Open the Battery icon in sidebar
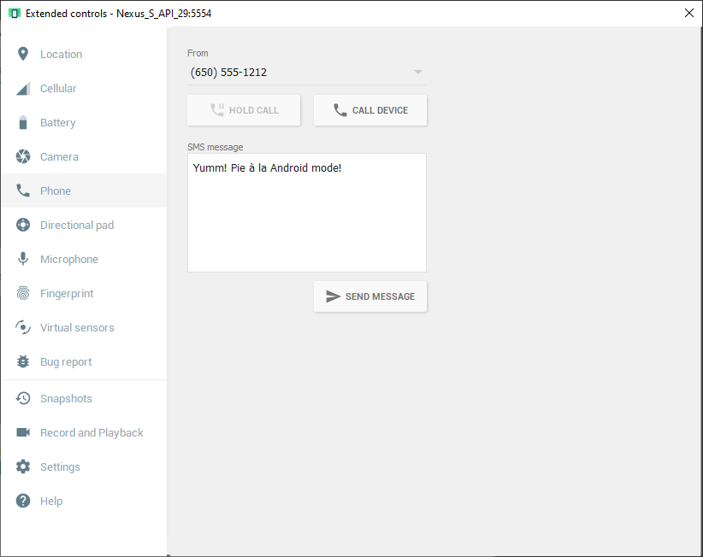Screen dimensions: 703x557 (23, 123)
